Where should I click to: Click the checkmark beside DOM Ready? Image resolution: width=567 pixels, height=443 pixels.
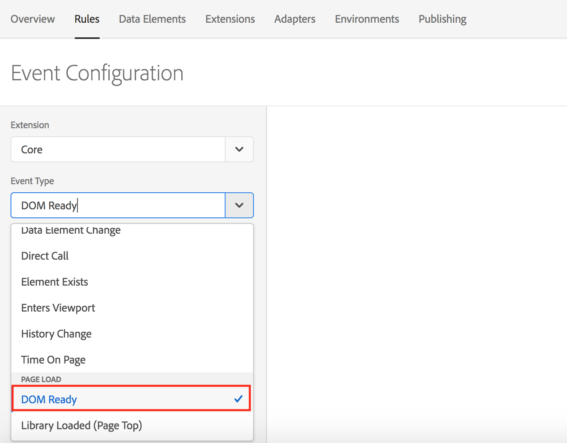click(238, 399)
